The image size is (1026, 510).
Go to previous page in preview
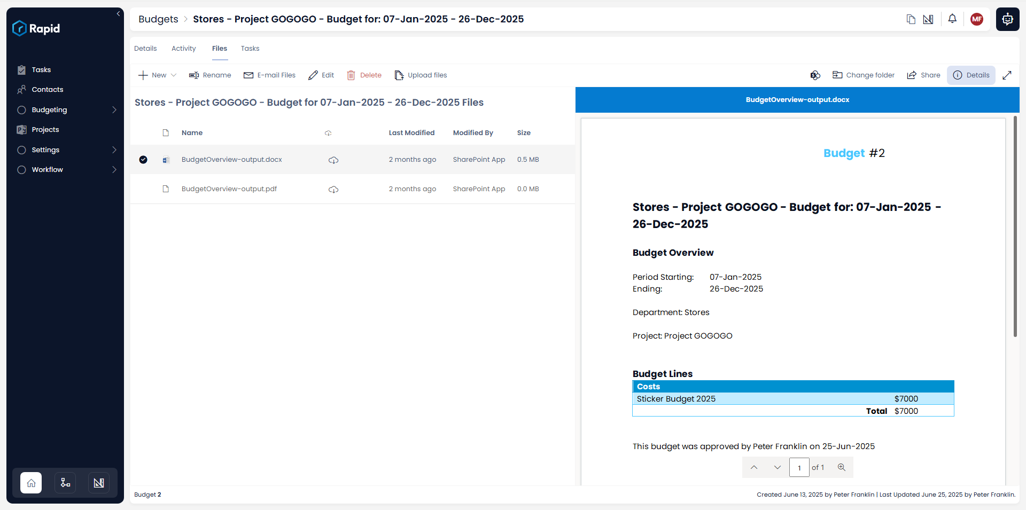tap(754, 467)
